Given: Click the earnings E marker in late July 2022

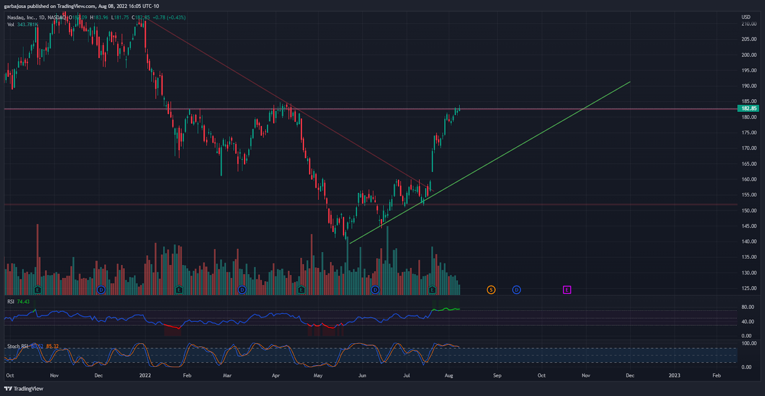Looking at the screenshot, I should [432, 290].
